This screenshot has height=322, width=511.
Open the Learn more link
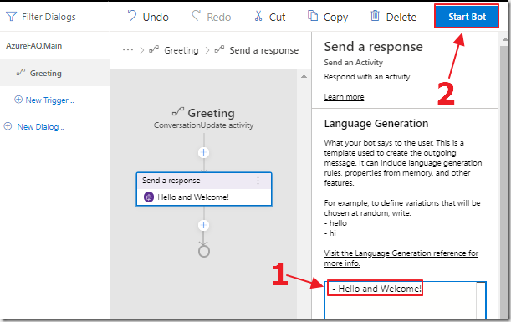(x=344, y=97)
